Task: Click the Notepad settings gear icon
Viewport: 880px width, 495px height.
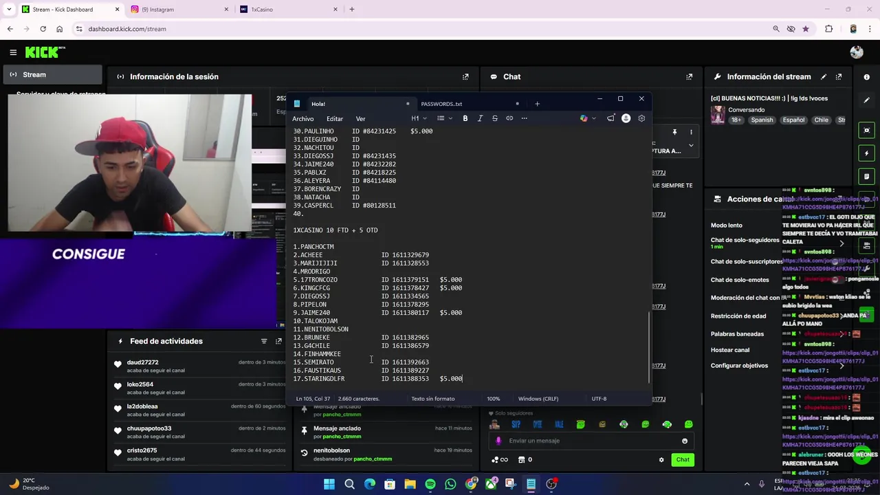Action: pyautogui.click(x=641, y=118)
